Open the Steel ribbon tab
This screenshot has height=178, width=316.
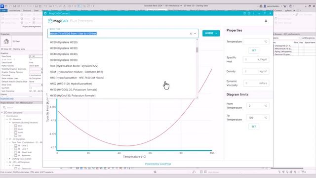(36, 10)
